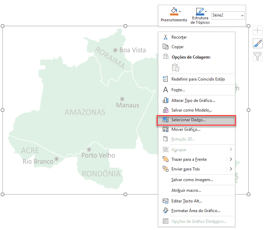The height and width of the screenshot is (230, 267).
Task: Click the ACRE state label
Action: point(30,150)
